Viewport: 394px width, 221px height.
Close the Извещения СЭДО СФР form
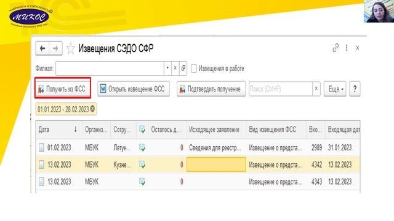(357, 48)
